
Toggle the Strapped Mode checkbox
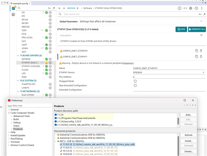135,81
